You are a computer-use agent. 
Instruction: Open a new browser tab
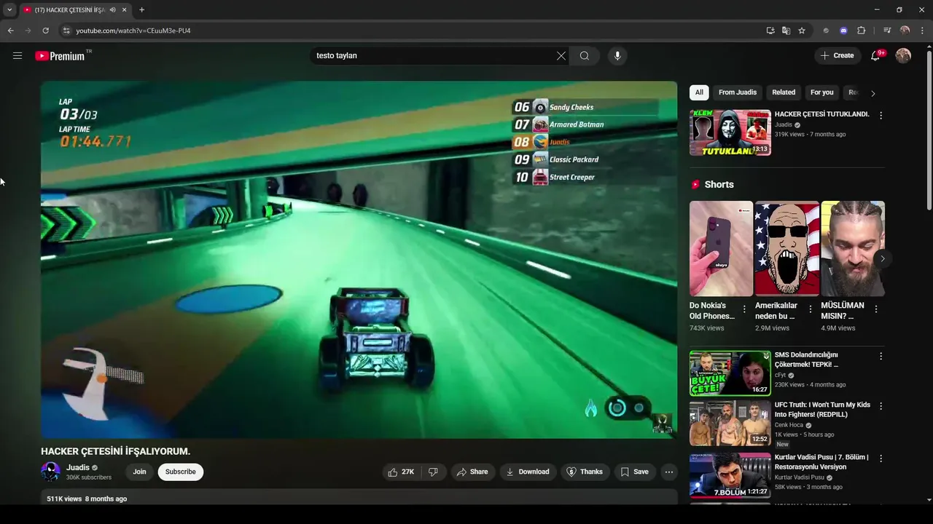(141, 9)
